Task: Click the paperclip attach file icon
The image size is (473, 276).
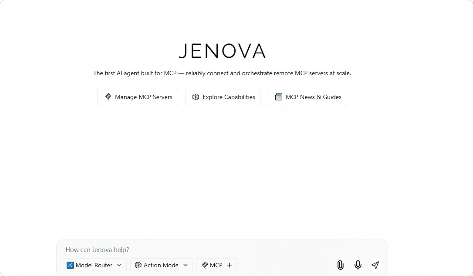Action: click(x=340, y=265)
